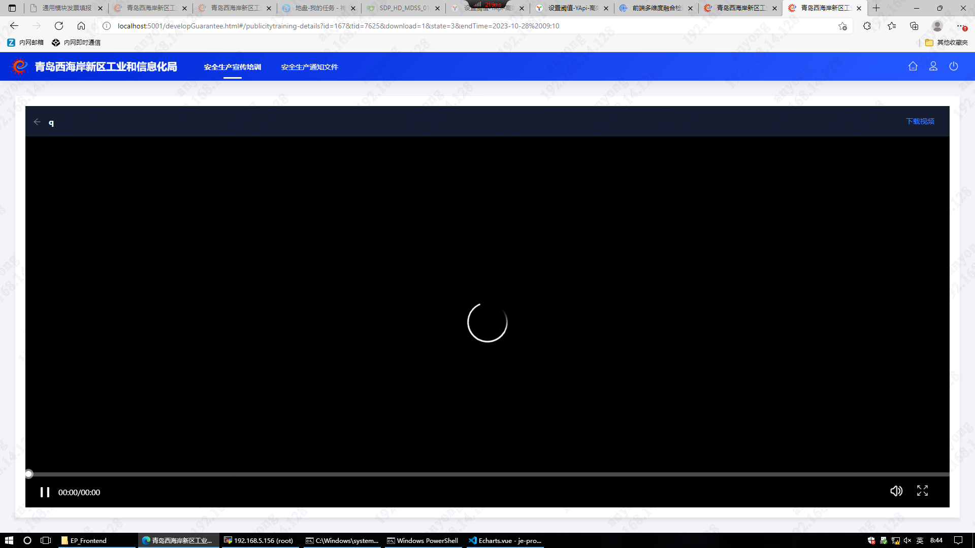The height and width of the screenshot is (548, 975).
Task: Go back using arrow beside title q
Action: tap(37, 122)
